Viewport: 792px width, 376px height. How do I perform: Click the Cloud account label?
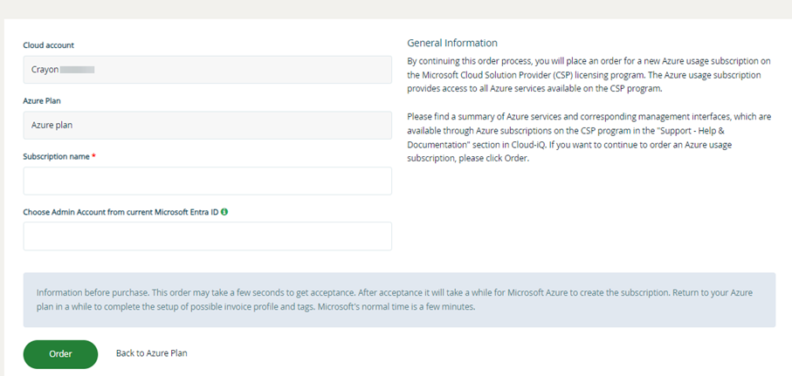(x=49, y=45)
